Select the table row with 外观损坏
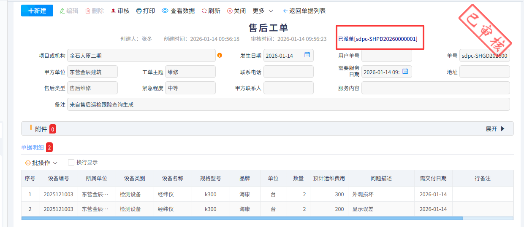Image resolution: width=524 pixels, height=227 pixels. (363, 195)
